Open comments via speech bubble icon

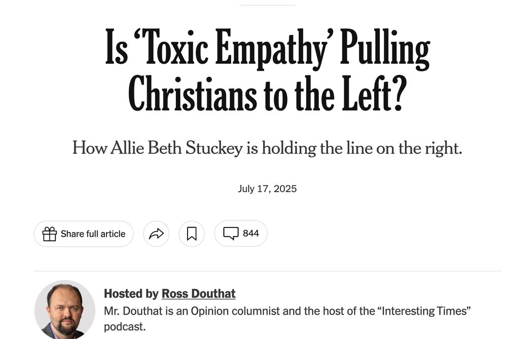coord(231,233)
